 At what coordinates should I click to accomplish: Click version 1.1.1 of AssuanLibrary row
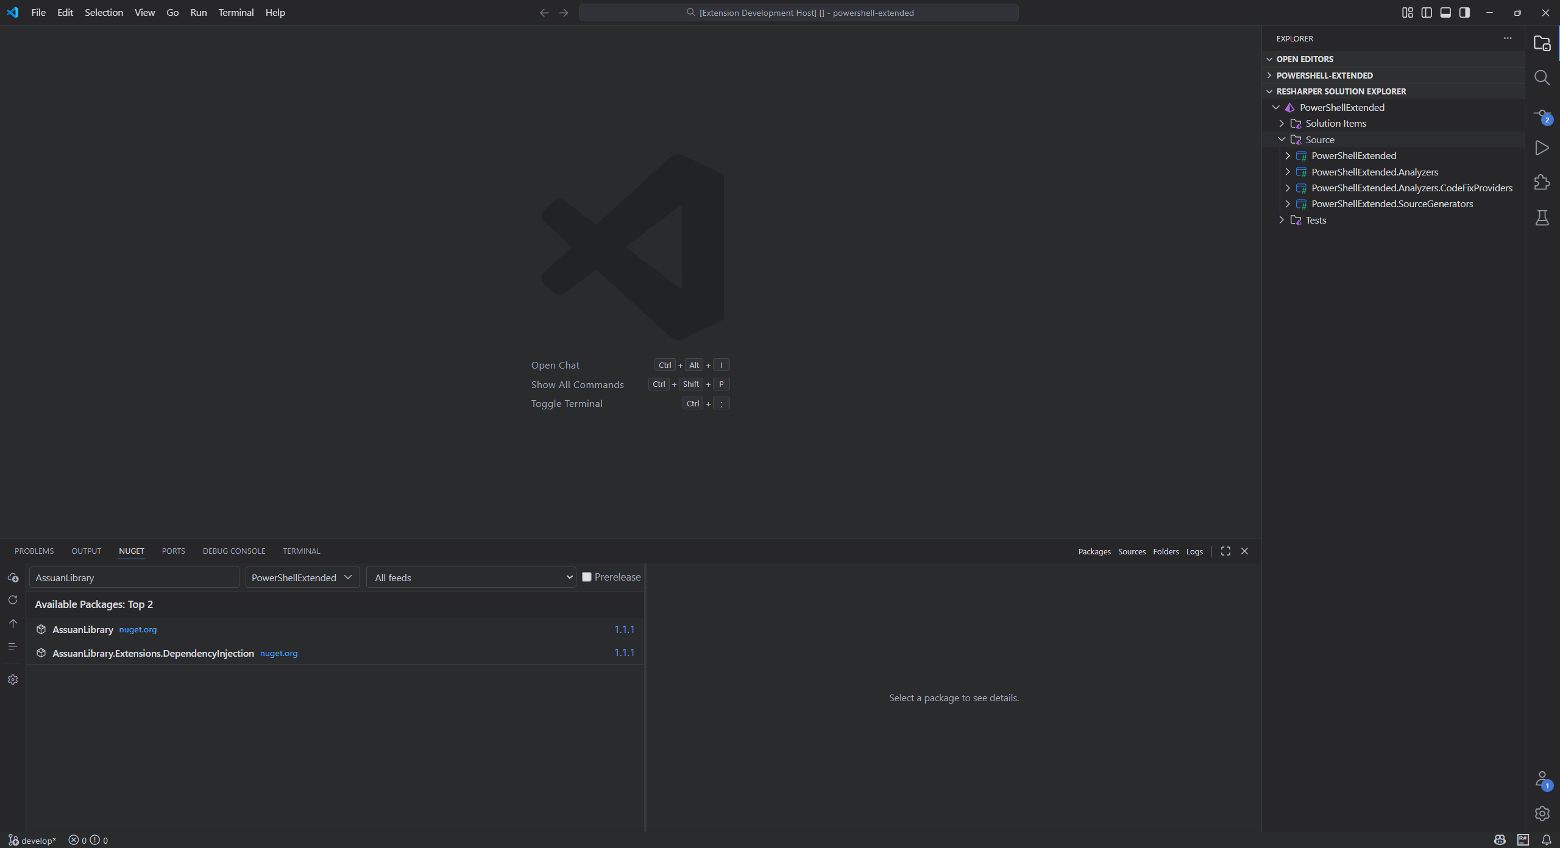[624, 629]
